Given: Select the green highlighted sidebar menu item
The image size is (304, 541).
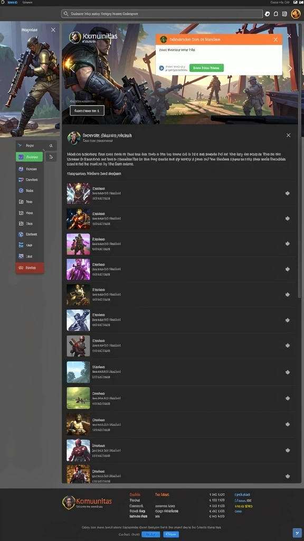Looking at the screenshot, I should click(x=30, y=157).
